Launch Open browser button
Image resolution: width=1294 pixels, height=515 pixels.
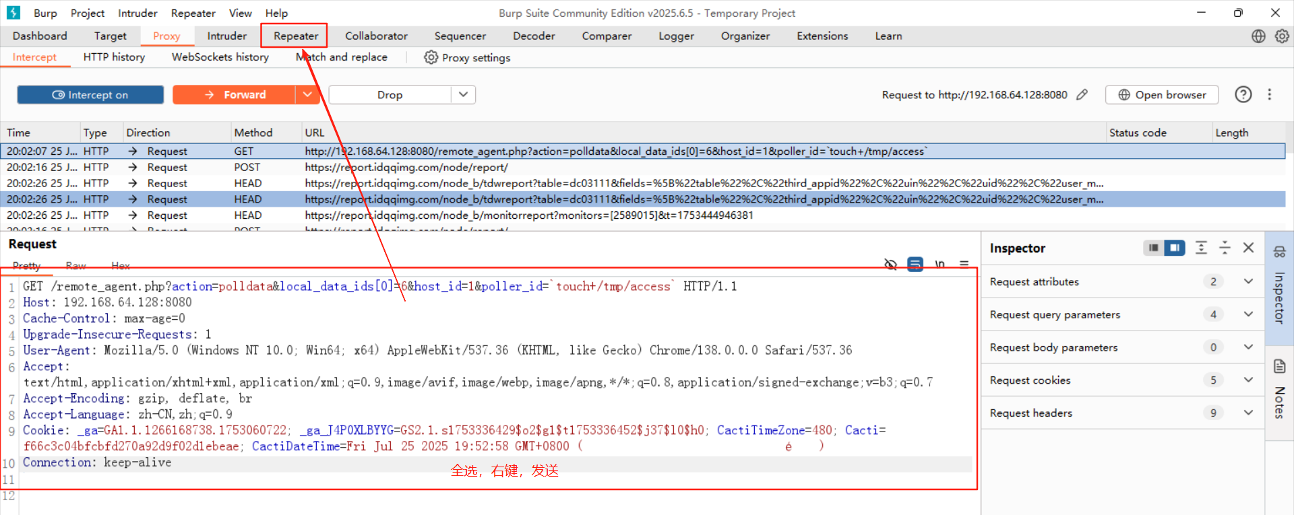(x=1162, y=95)
